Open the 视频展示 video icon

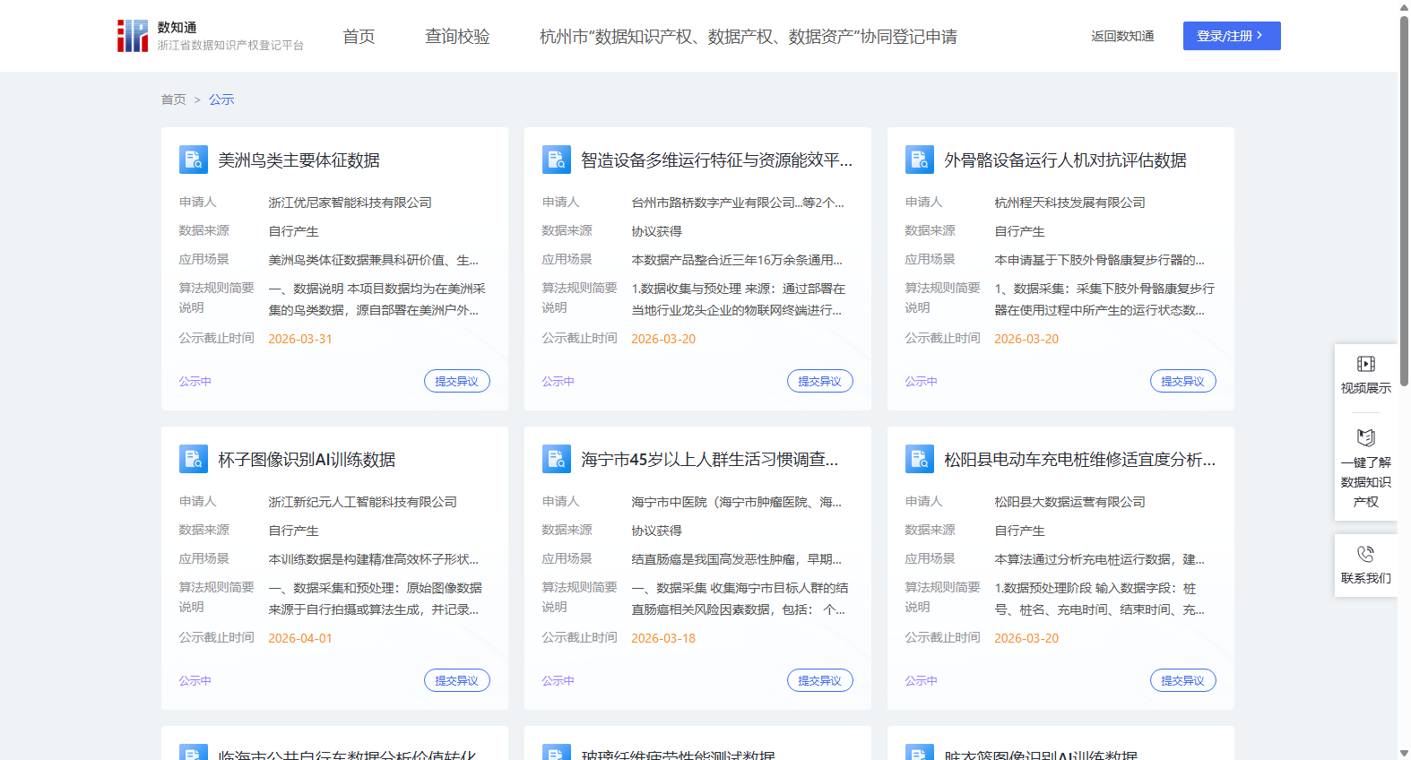tap(1366, 364)
